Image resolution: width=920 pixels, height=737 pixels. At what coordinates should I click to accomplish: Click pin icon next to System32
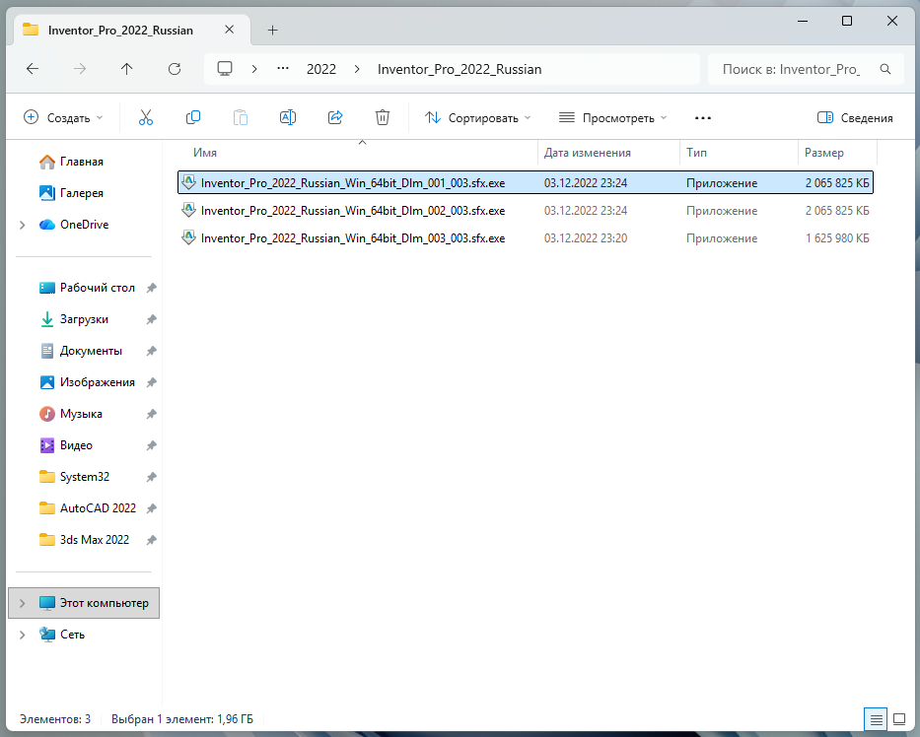[152, 477]
